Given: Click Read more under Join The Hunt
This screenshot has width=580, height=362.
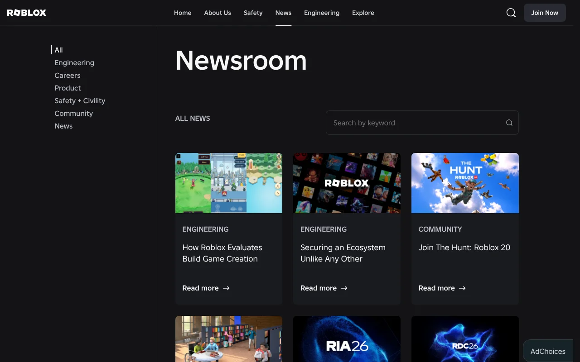Looking at the screenshot, I should [436, 288].
